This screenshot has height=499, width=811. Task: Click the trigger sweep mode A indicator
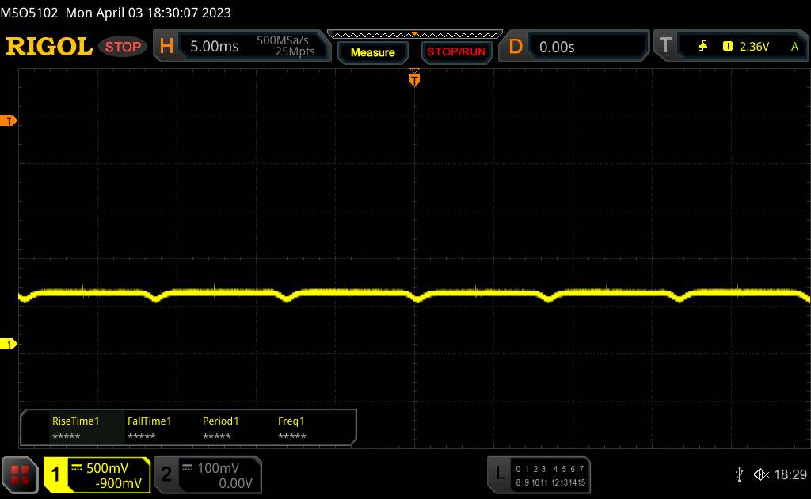pos(794,47)
